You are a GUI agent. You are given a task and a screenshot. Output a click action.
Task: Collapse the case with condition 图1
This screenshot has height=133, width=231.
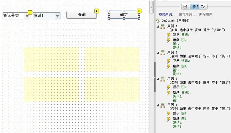pyautogui.click(x=158, y=105)
